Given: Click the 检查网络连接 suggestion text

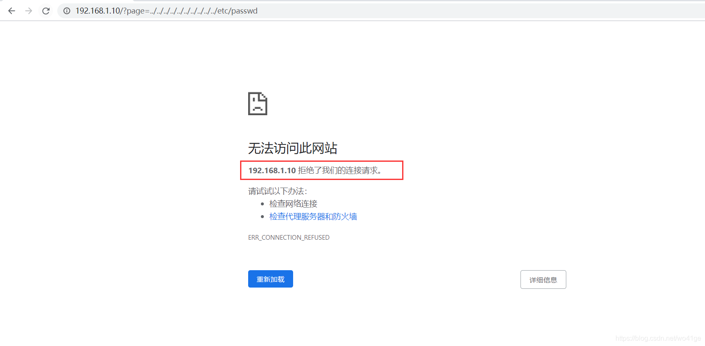Looking at the screenshot, I should [x=293, y=204].
